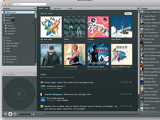The height and width of the screenshot is (120, 160).
Task: Adjust the volume slider
Action: [x=26, y=114]
